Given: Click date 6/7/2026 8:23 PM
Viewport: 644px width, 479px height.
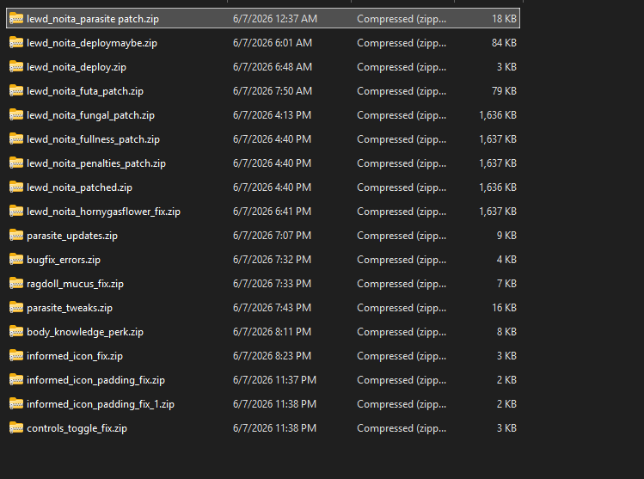Looking at the screenshot, I should pos(272,356).
